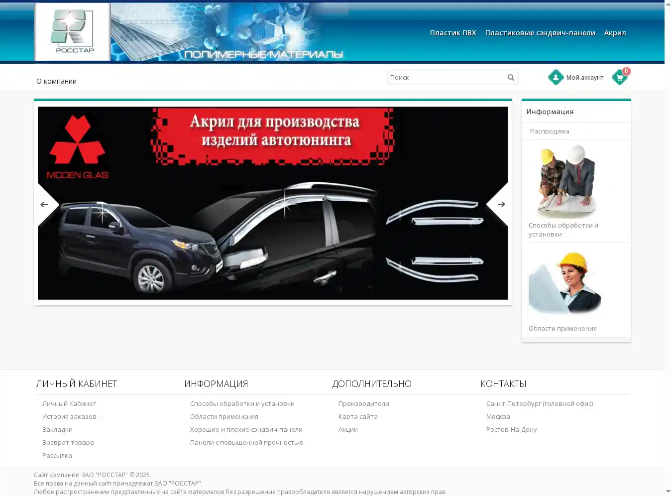
Task: Click the builders image thumbnail
Action: (x=564, y=181)
